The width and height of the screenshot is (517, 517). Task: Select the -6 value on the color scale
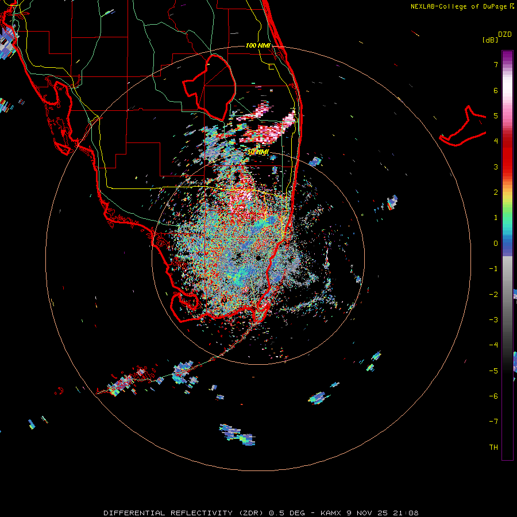click(493, 396)
